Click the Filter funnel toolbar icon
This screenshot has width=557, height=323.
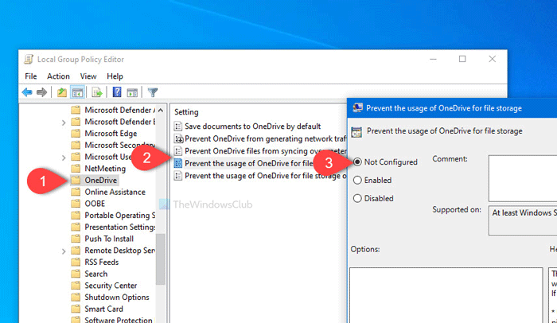click(x=153, y=93)
